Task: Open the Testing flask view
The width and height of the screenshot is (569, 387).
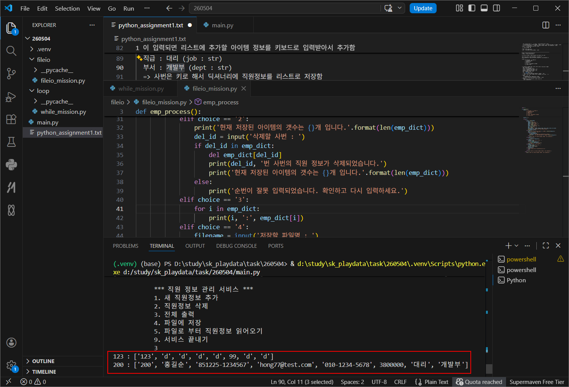Action: pyautogui.click(x=11, y=142)
